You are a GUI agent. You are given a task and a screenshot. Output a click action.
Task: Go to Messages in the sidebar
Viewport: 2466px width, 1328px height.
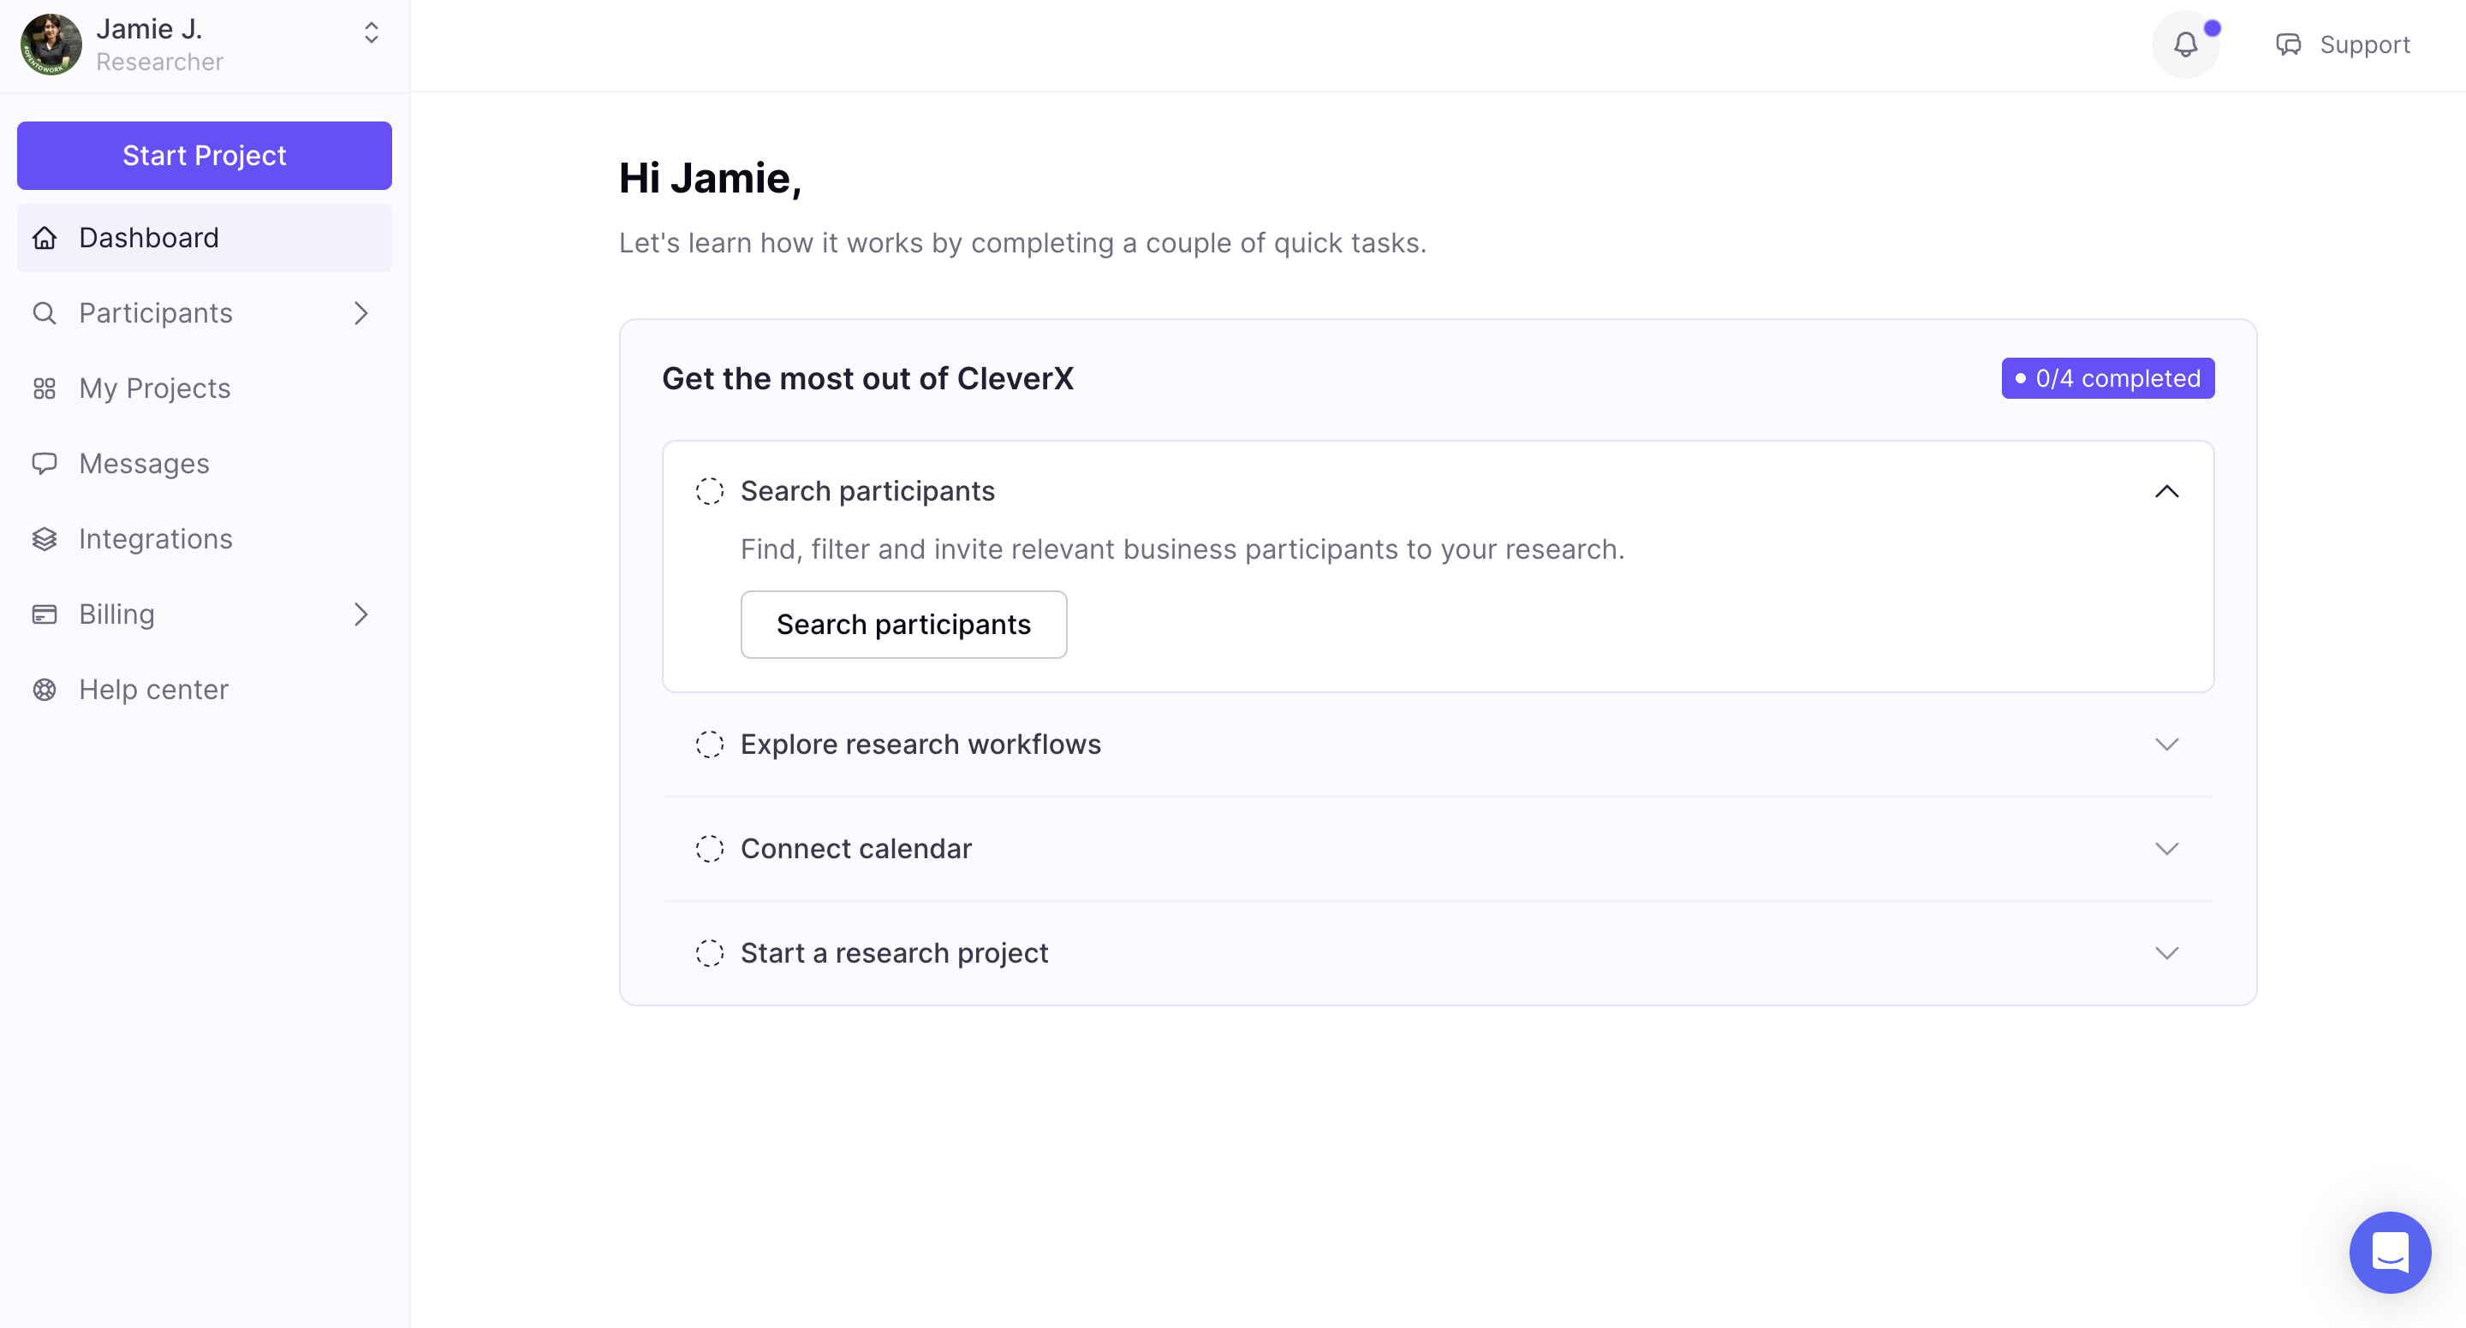coord(144,464)
